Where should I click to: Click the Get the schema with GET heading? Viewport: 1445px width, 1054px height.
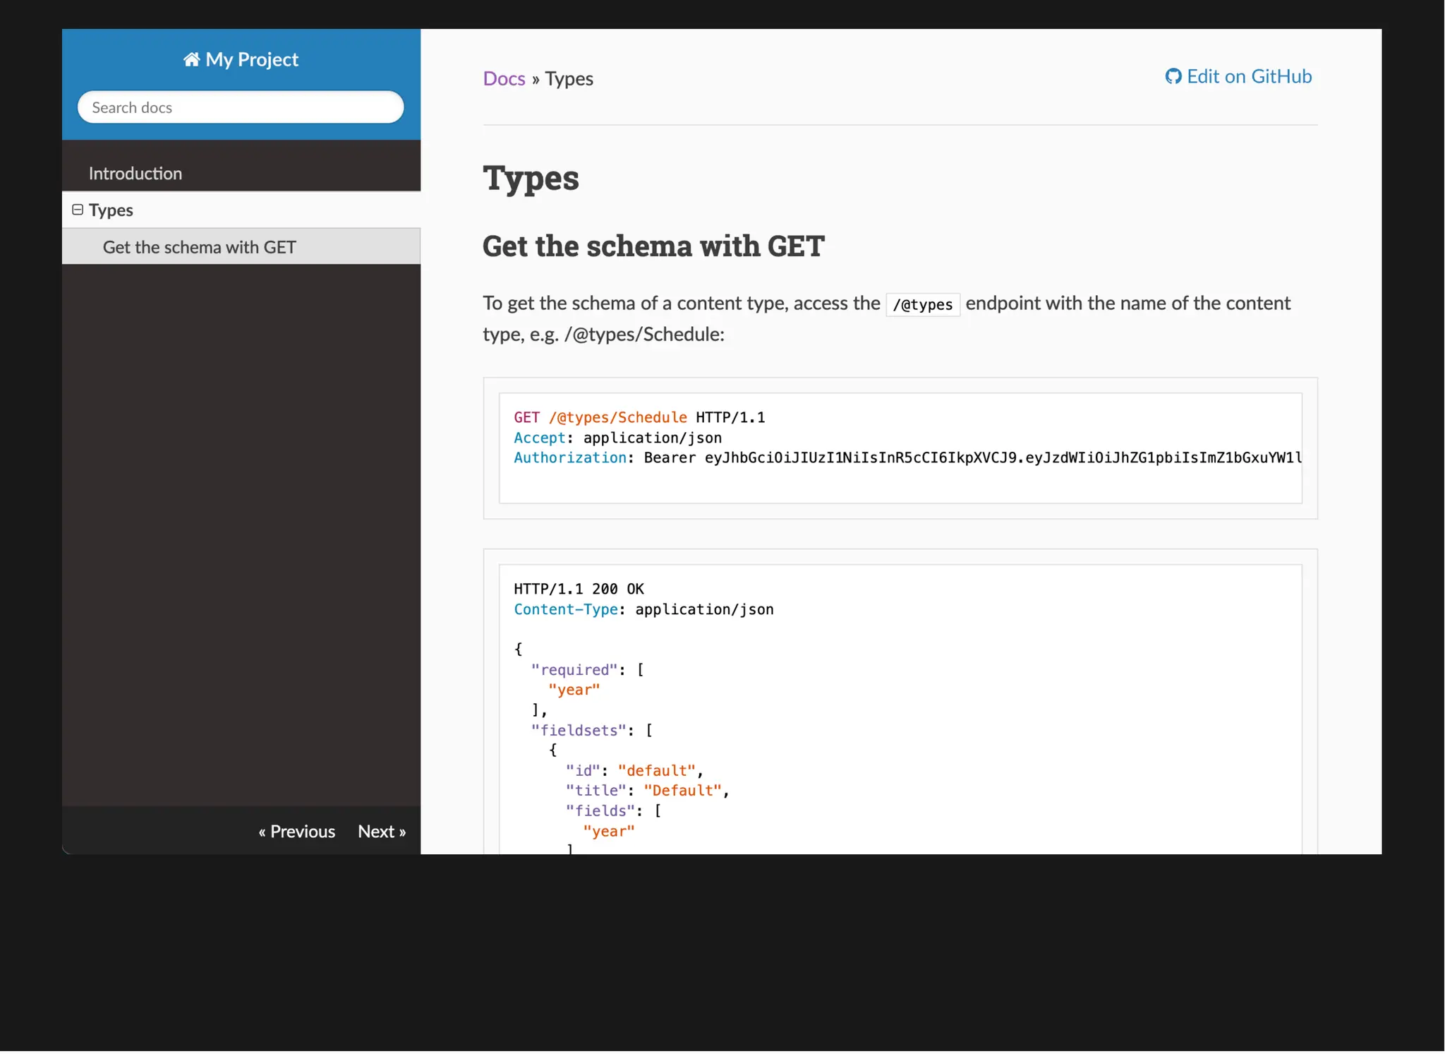(x=653, y=246)
